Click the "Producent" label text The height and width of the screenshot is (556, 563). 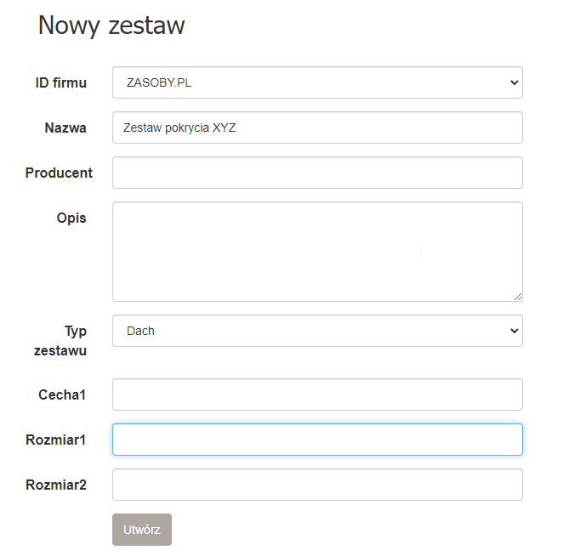click(59, 173)
